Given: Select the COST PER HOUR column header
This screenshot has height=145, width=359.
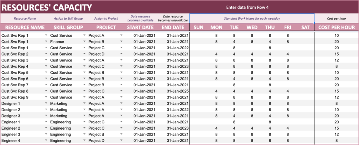Looking at the screenshot, I should click(x=337, y=27).
